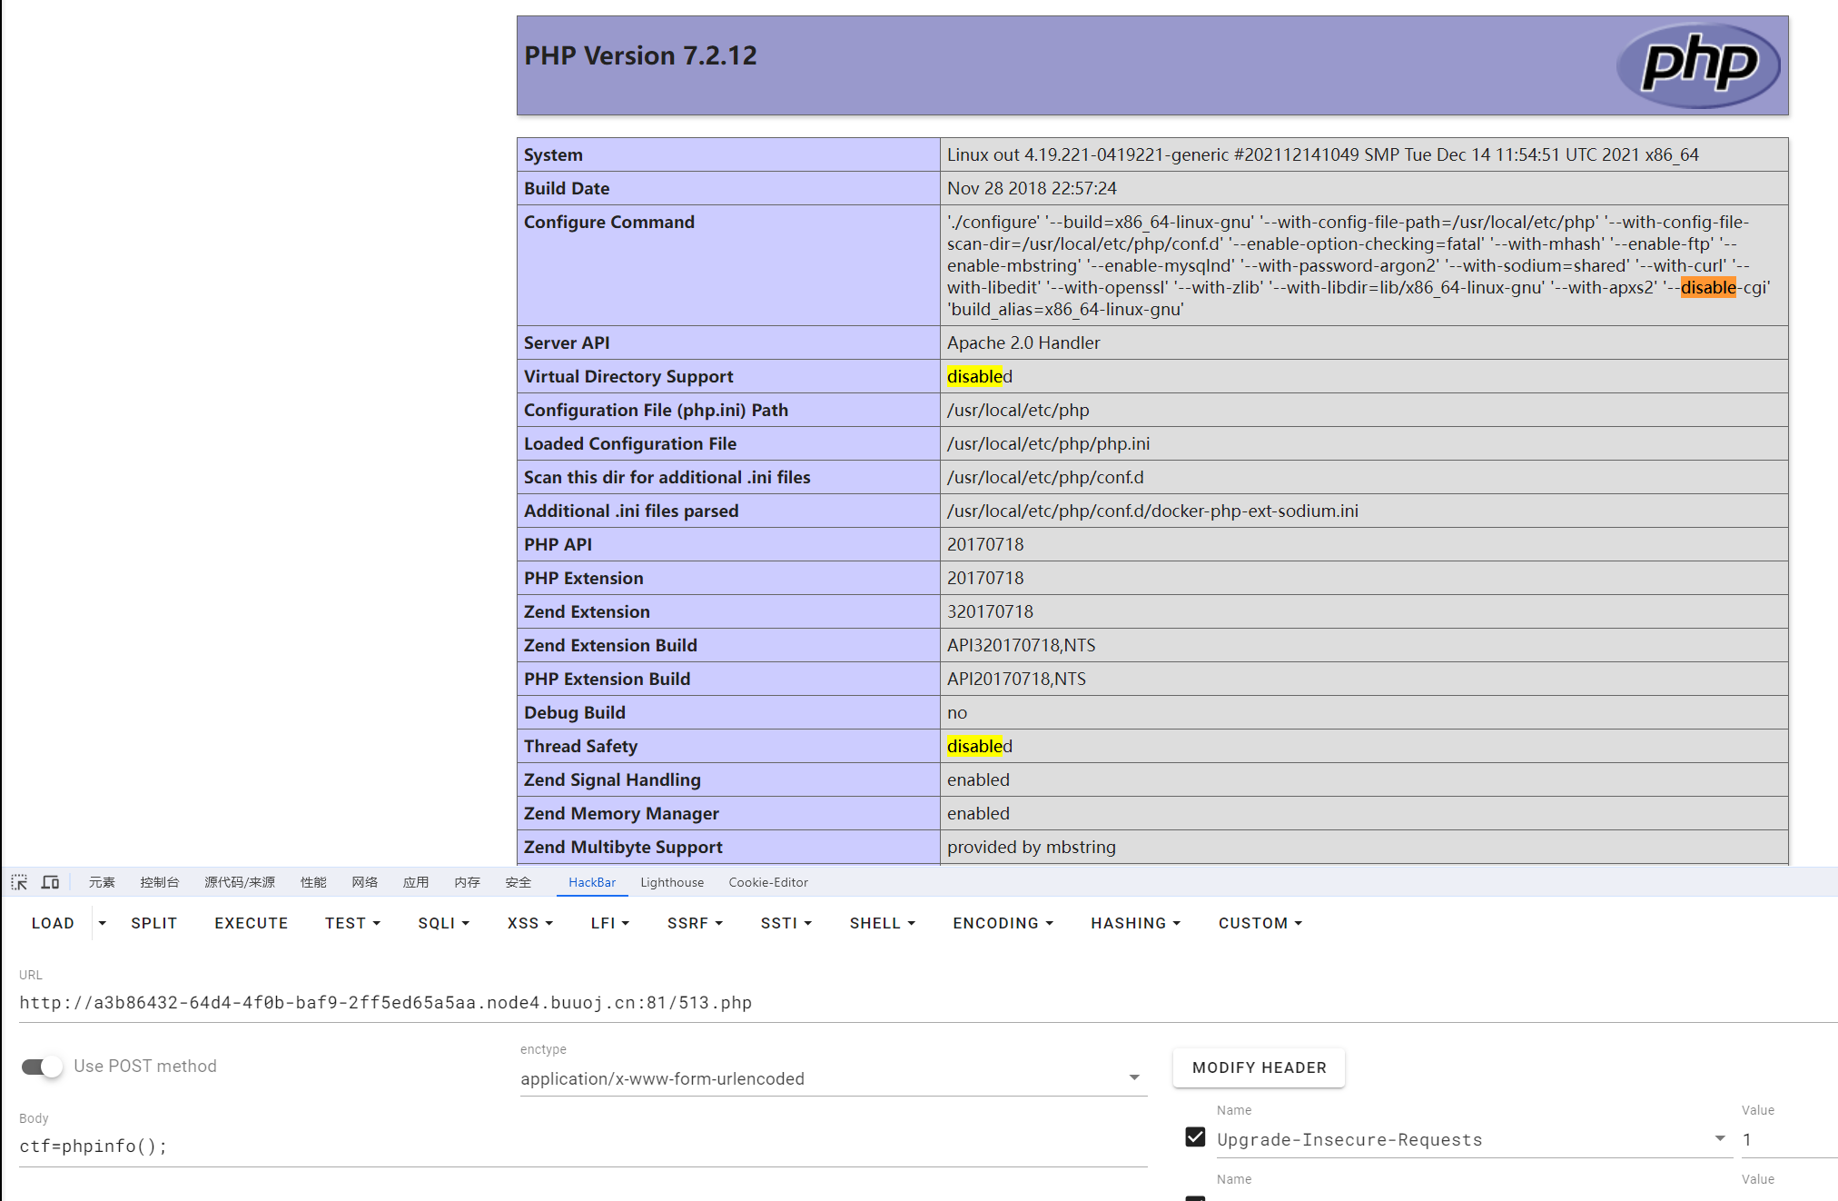The width and height of the screenshot is (1838, 1201).
Task: Click the System row Linux kernel value
Action: point(1323,154)
